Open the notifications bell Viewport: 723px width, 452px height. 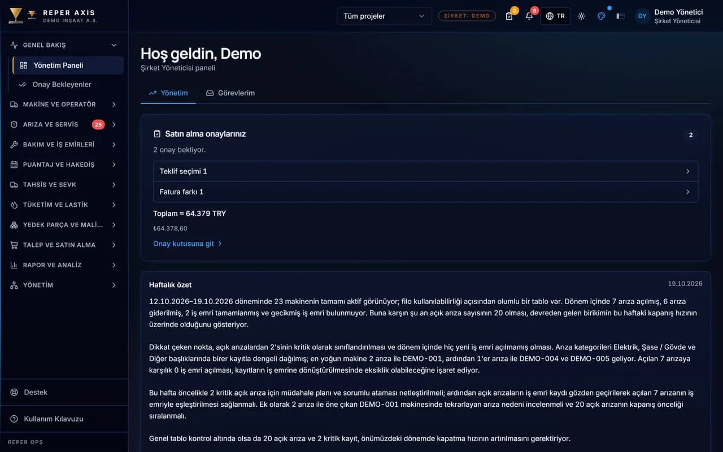(529, 16)
